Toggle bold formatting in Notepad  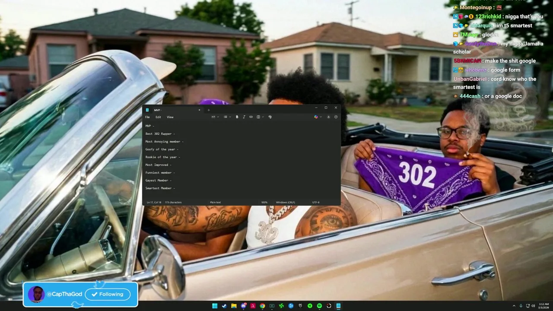237,117
